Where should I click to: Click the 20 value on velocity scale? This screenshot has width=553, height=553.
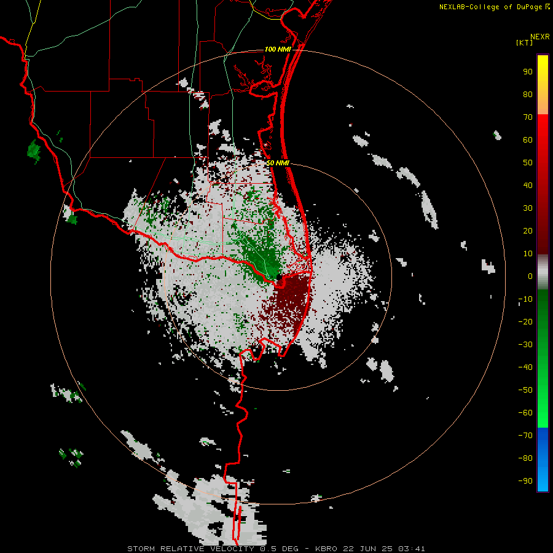click(528, 230)
